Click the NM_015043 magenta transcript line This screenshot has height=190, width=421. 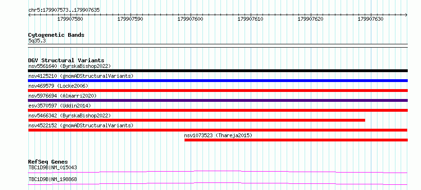218,172
